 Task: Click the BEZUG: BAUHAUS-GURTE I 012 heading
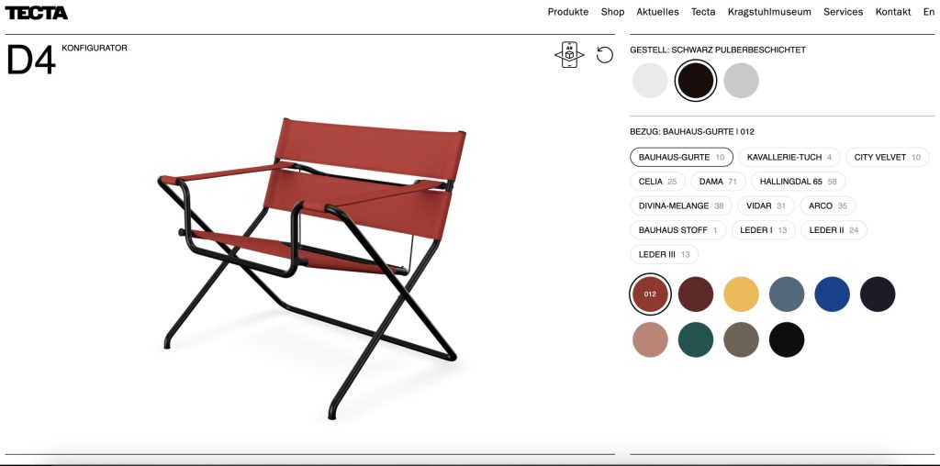(692, 131)
